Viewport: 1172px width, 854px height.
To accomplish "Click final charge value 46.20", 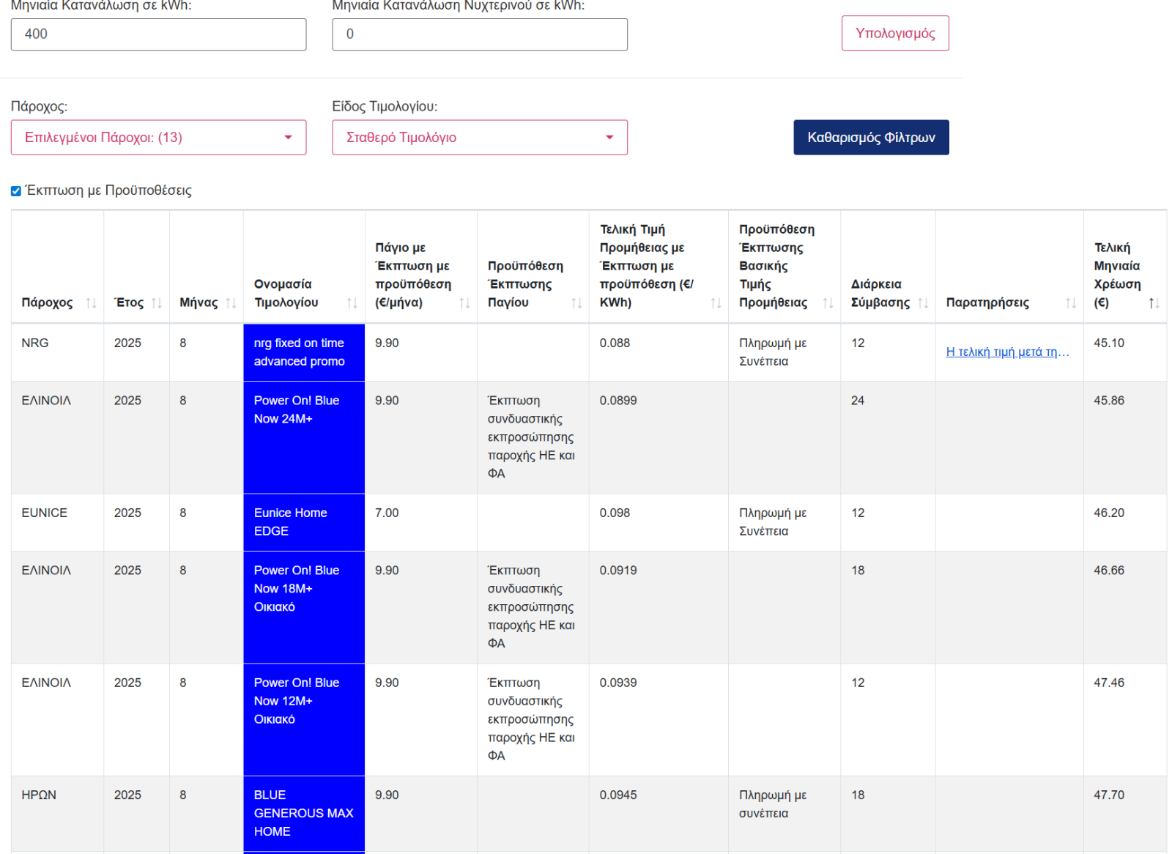I will point(1109,513).
